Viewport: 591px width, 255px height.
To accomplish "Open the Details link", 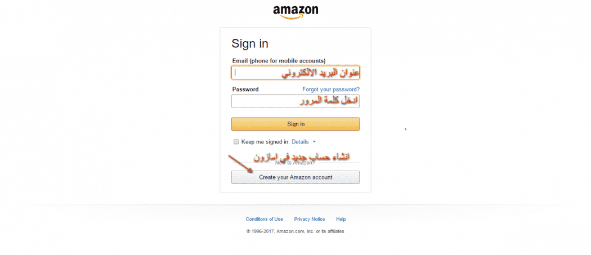I will [x=300, y=142].
